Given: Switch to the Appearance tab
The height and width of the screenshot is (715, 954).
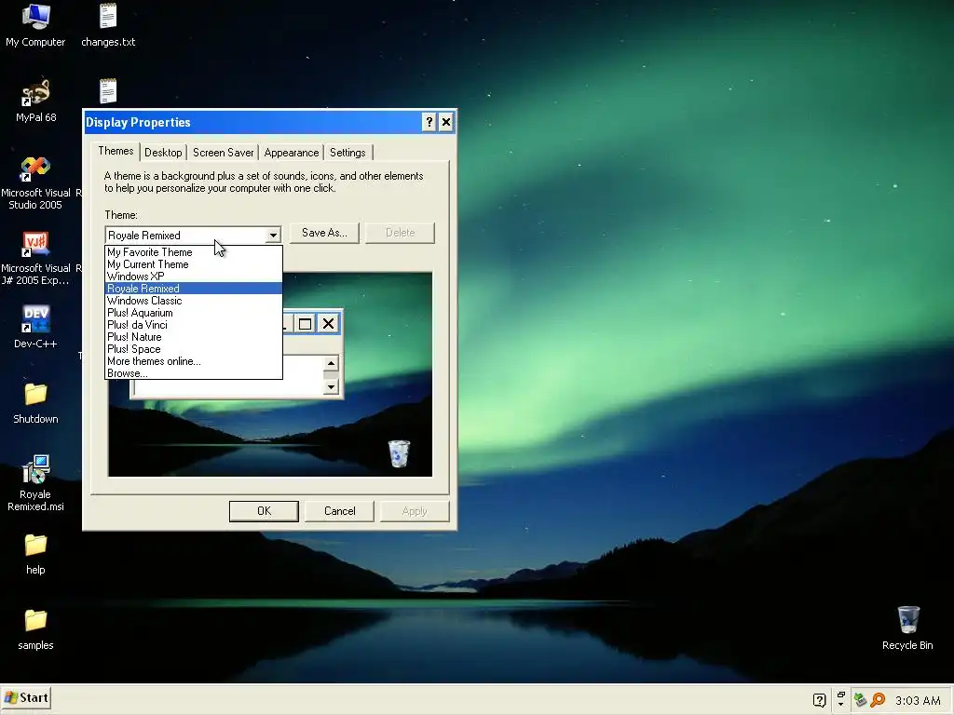Looking at the screenshot, I should coord(292,153).
